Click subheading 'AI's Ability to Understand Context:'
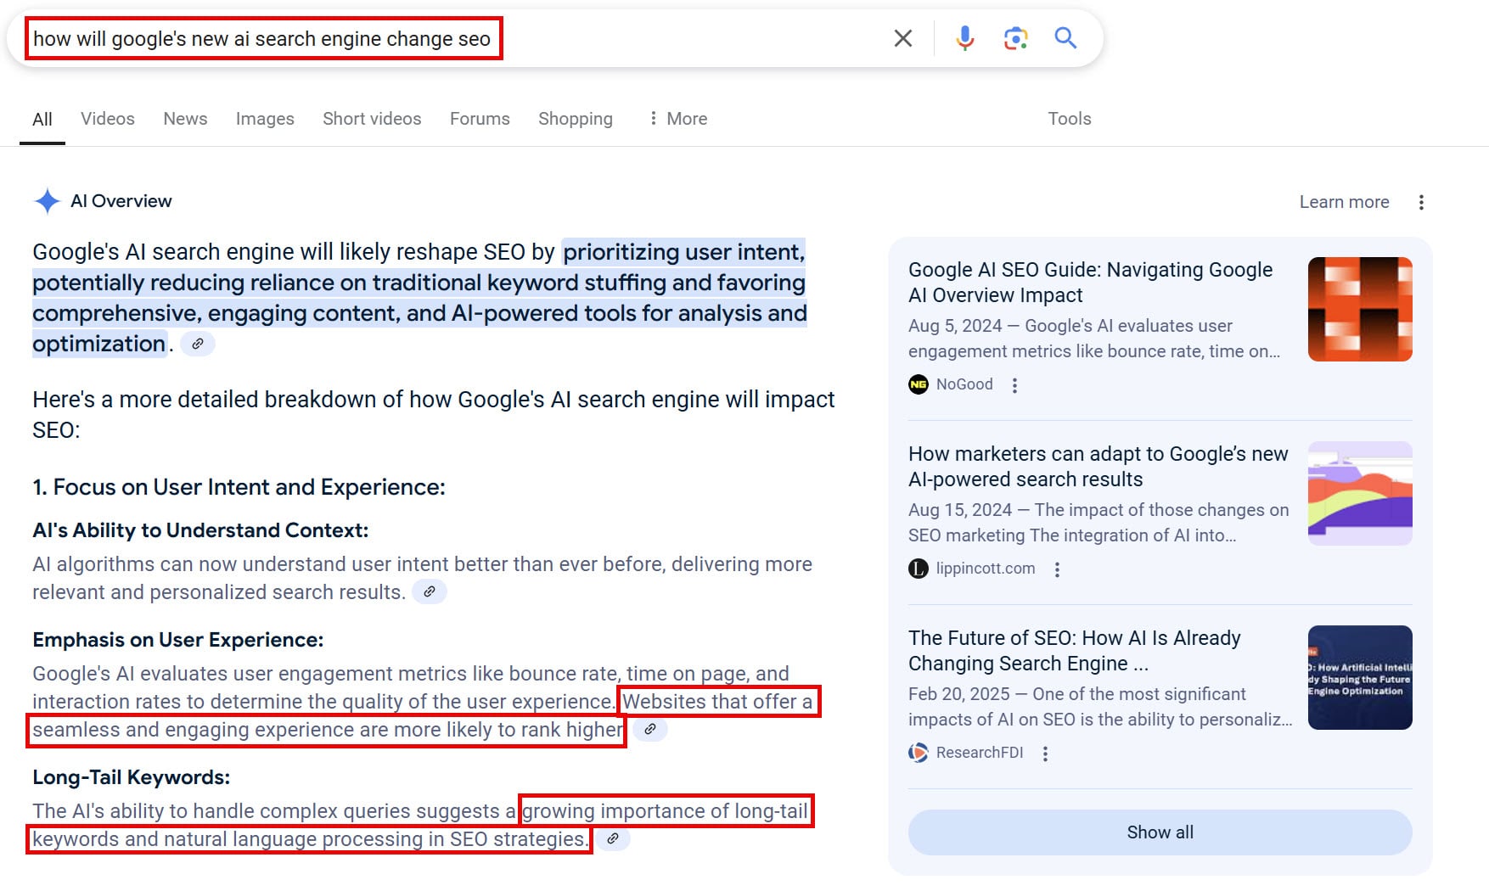 point(200,530)
